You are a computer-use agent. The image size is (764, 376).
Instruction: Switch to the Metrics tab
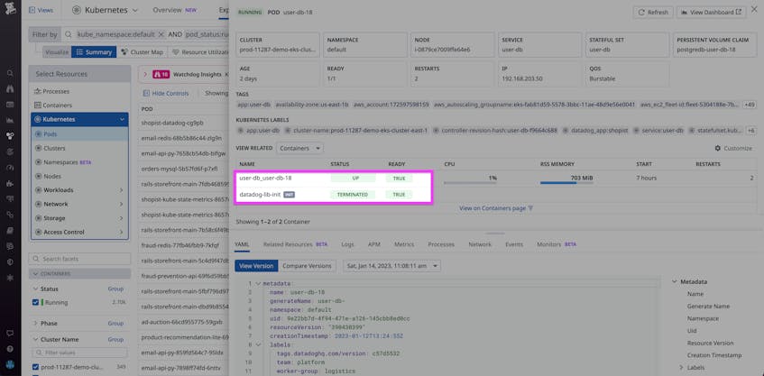pos(404,244)
